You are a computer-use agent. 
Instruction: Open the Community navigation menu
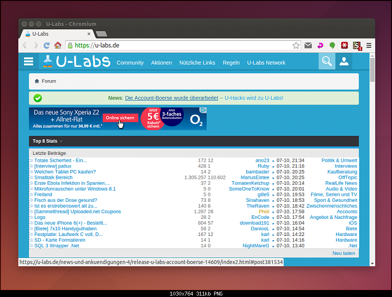(x=130, y=63)
